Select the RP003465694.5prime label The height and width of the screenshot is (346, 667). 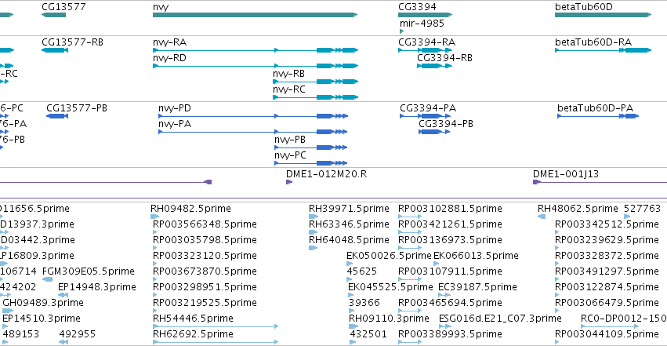[x=450, y=303]
